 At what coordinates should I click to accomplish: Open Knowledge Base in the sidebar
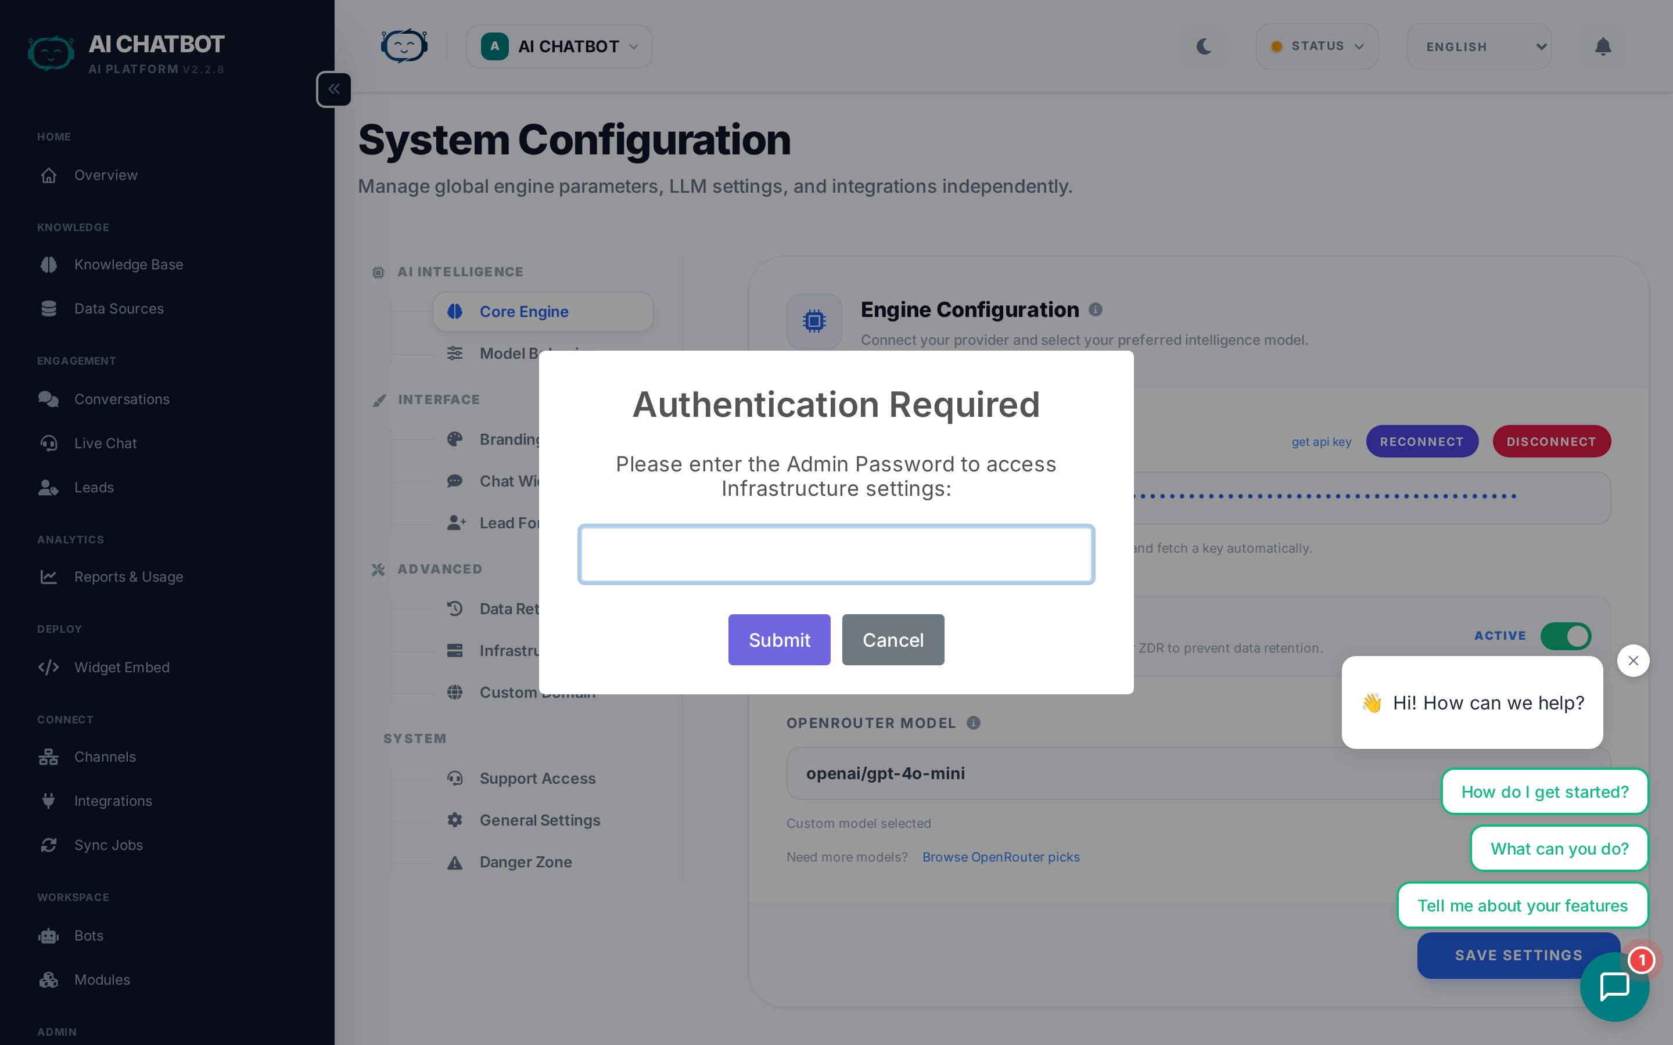128,265
